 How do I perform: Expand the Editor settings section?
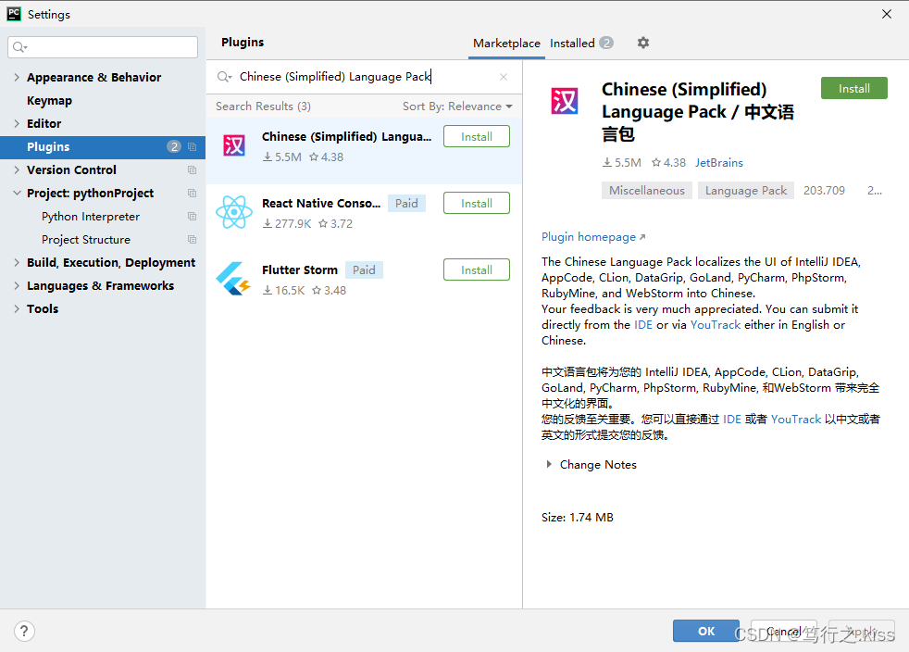(x=17, y=123)
